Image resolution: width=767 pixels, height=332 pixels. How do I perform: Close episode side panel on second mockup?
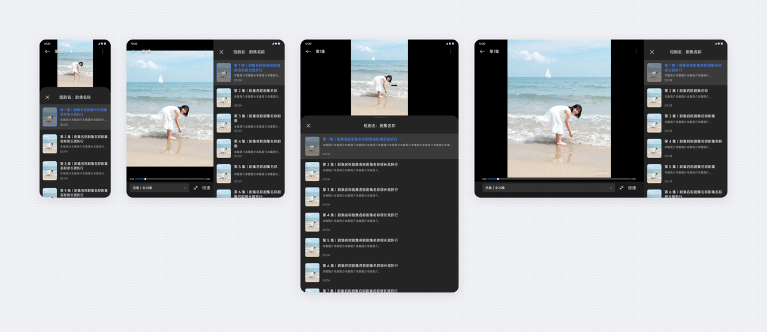(x=221, y=52)
